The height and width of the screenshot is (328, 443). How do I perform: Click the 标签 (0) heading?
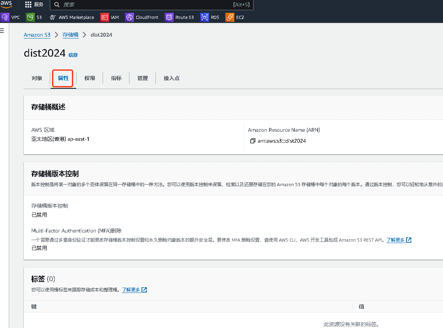tap(43, 279)
